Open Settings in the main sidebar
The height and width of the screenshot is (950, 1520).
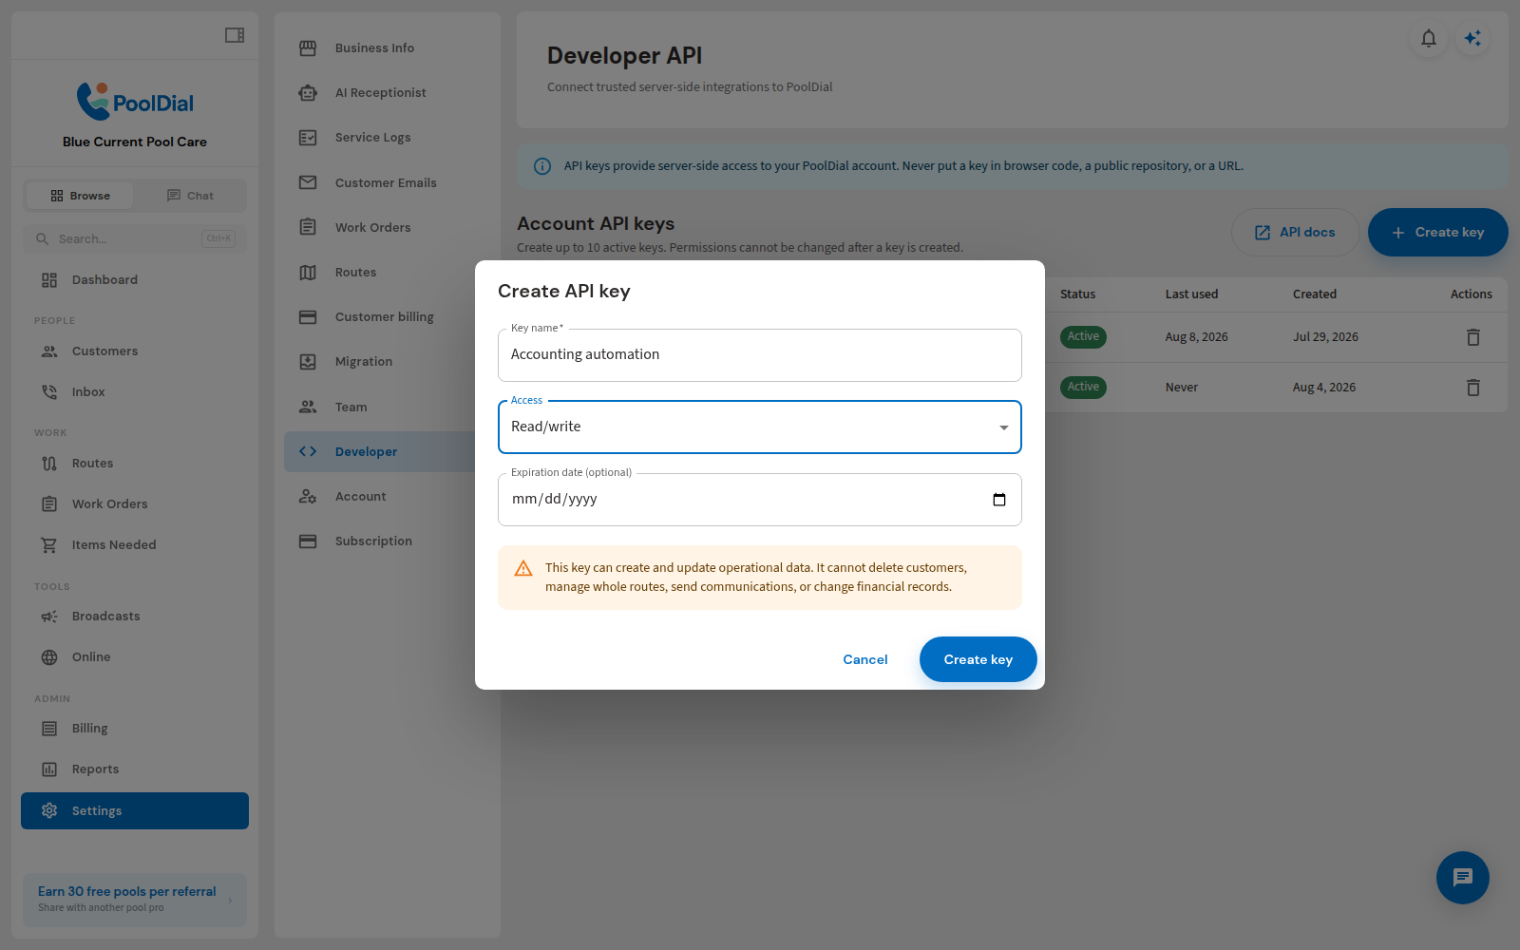tap(135, 810)
